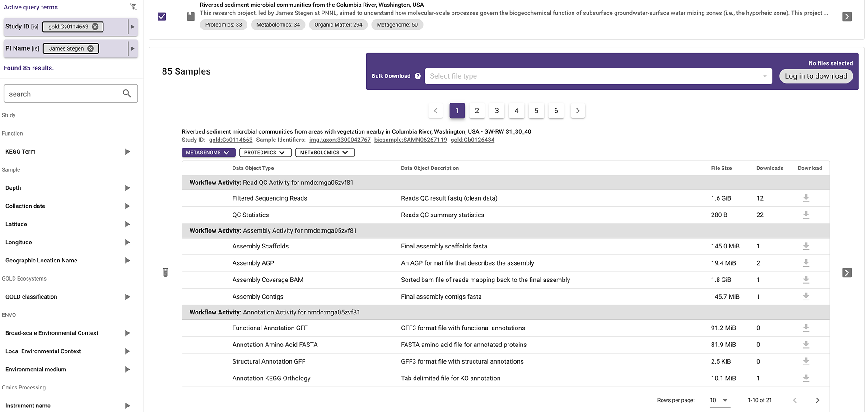The width and height of the screenshot is (867, 412).
Task: Expand the Collection date facet
Action: pyautogui.click(x=127, y=206)
